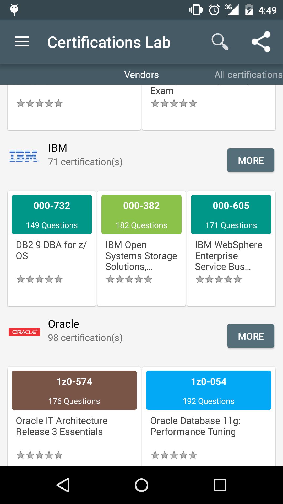Open exam 1z0-574 with 176 Questions
Viewport: 283px width, 504px height.
coord(74,390)
